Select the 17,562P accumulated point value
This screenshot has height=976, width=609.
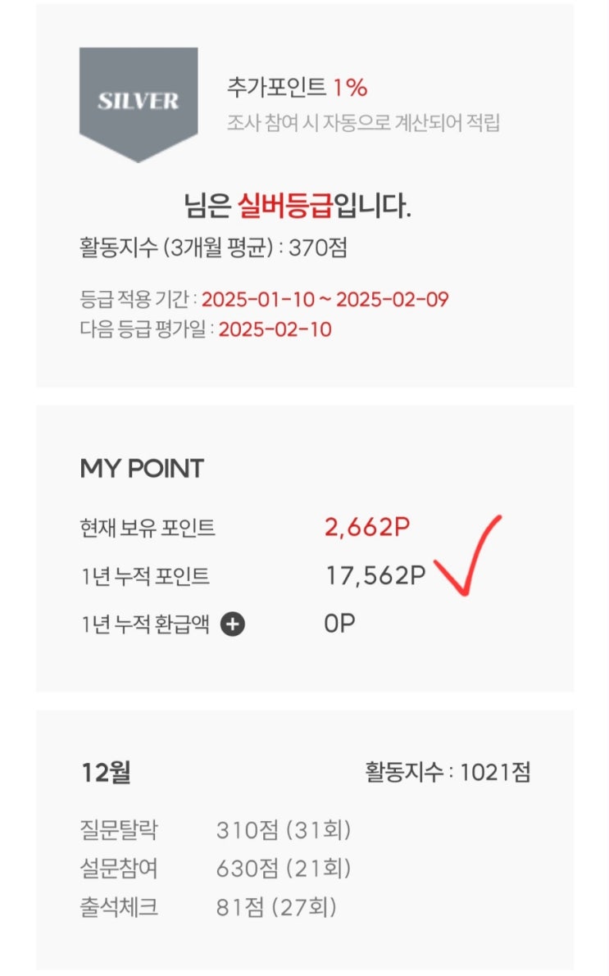tap(375, 576)
